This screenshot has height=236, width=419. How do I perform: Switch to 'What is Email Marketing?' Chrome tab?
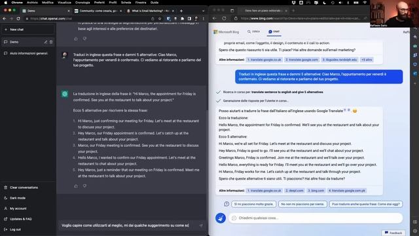click(x=151, y=10)
